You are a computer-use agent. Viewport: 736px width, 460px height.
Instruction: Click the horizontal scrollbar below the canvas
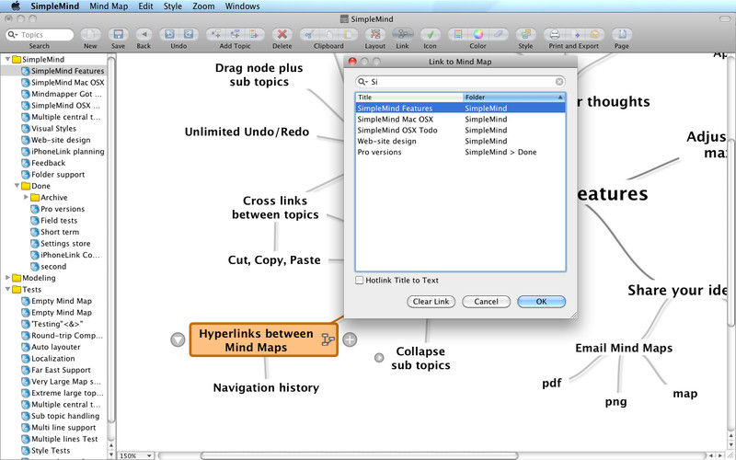pos(359,455)
